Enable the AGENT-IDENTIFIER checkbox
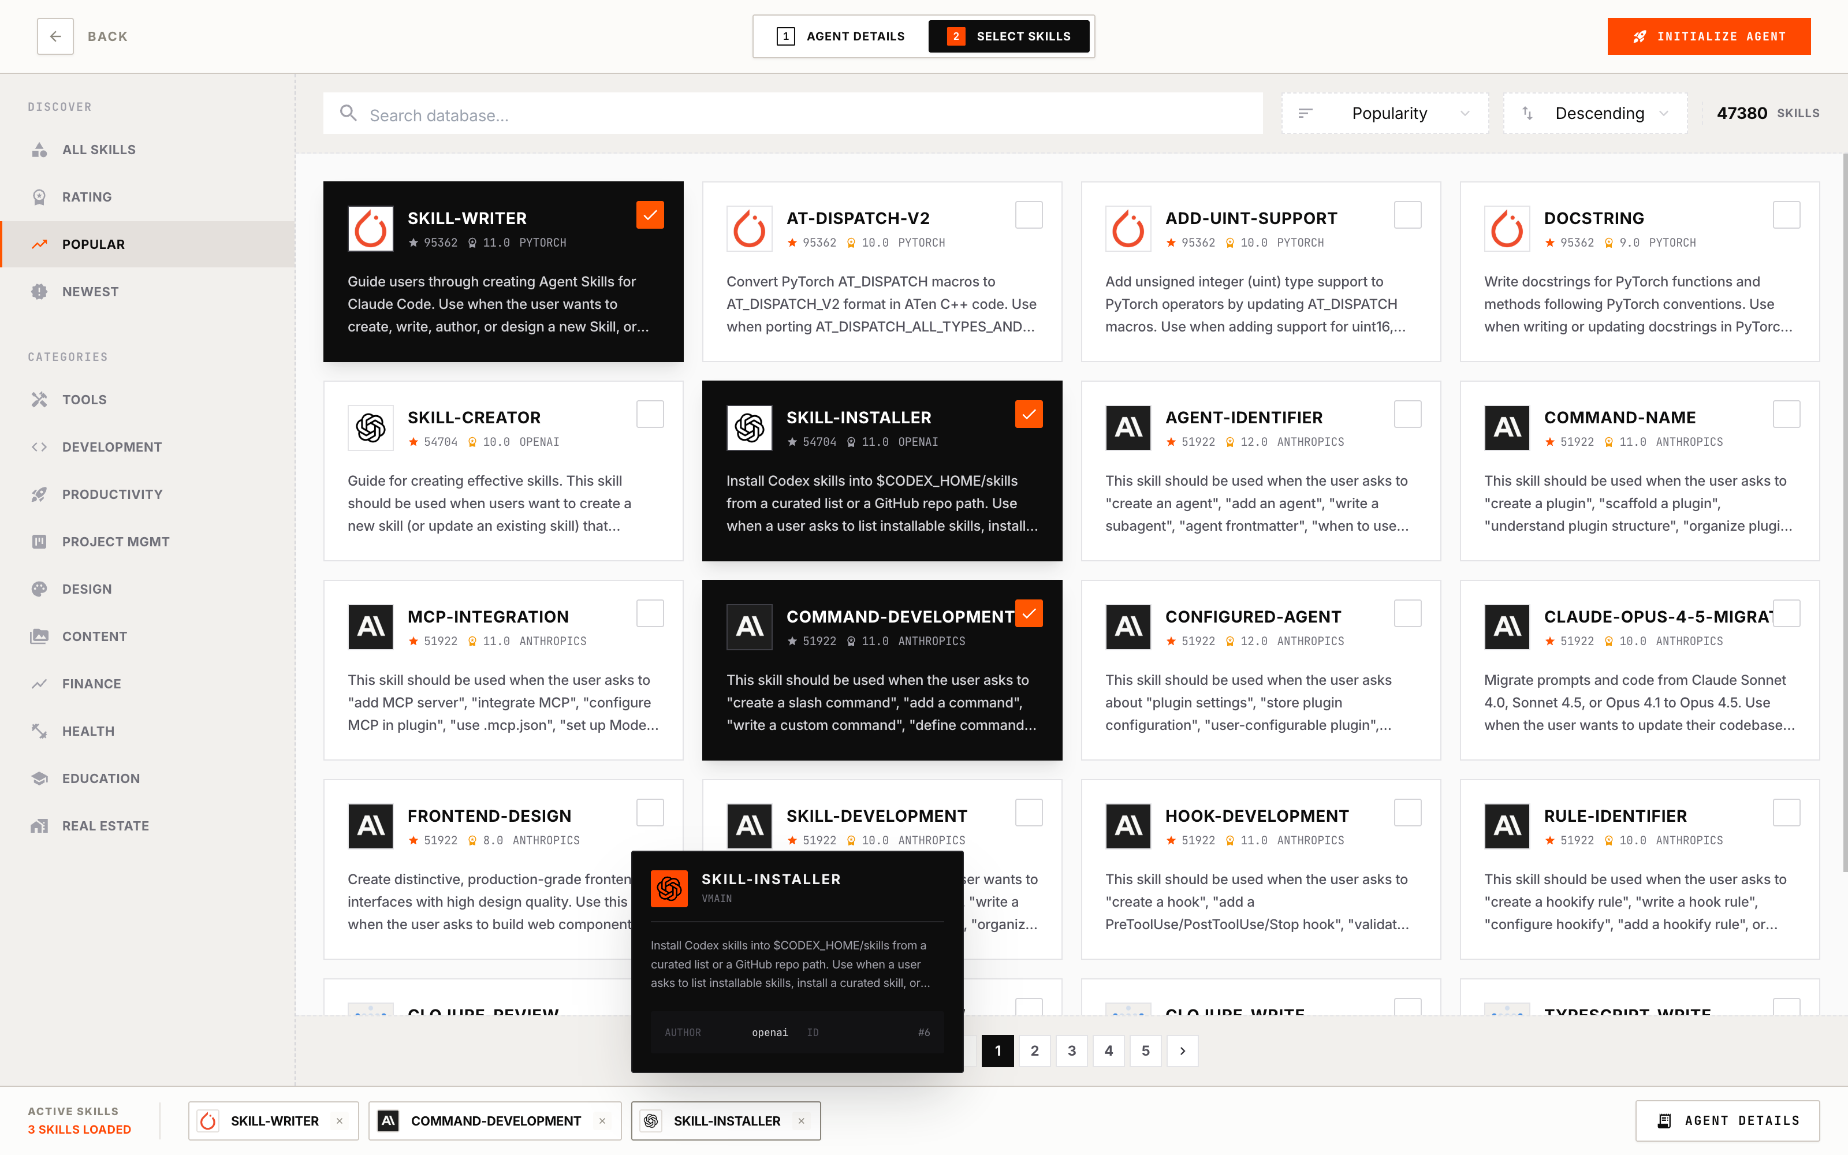The width and height of the screenshot is (1848, 1155). 1407,415
